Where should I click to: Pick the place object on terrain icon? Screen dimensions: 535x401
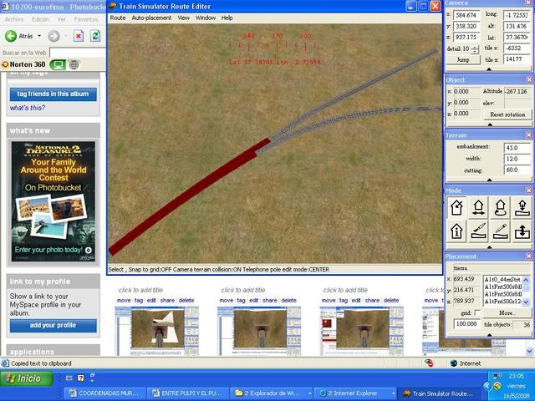(x=521, y=208)
